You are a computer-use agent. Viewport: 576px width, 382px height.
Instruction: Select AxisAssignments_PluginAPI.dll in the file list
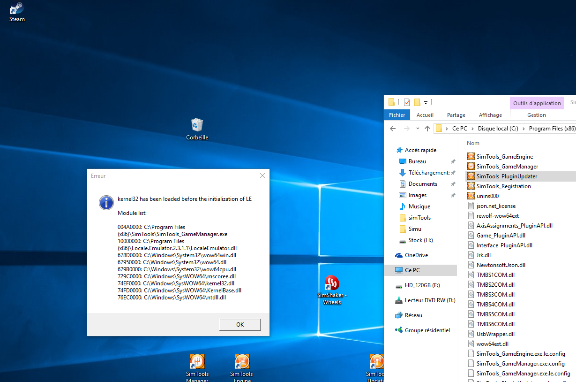coord(514,225)
